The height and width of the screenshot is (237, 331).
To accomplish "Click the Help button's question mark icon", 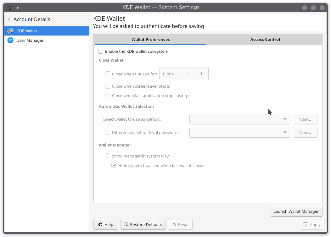I will (101, 224).
